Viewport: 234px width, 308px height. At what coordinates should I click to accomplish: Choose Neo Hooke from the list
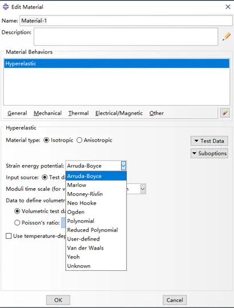click(96, 203)
